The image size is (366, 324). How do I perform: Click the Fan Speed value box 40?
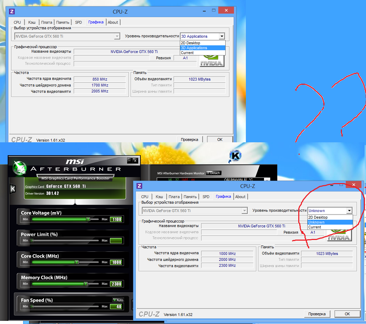(116, 307)
